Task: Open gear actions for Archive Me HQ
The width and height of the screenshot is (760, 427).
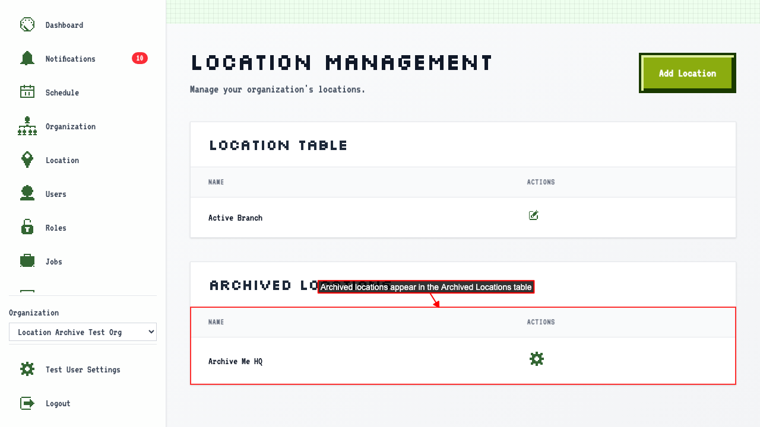Action: (537, 359)
